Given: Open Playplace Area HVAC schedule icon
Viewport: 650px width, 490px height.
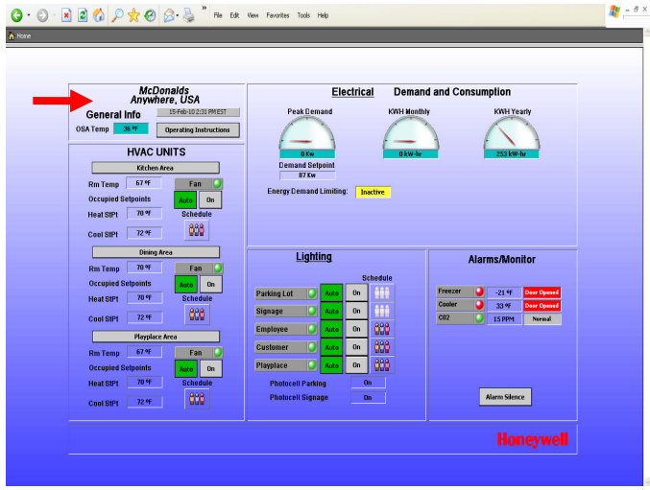Looking at the screenshot, I should [197, 399].
